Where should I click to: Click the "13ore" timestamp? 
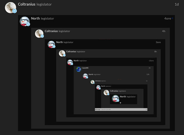[151, 61]
